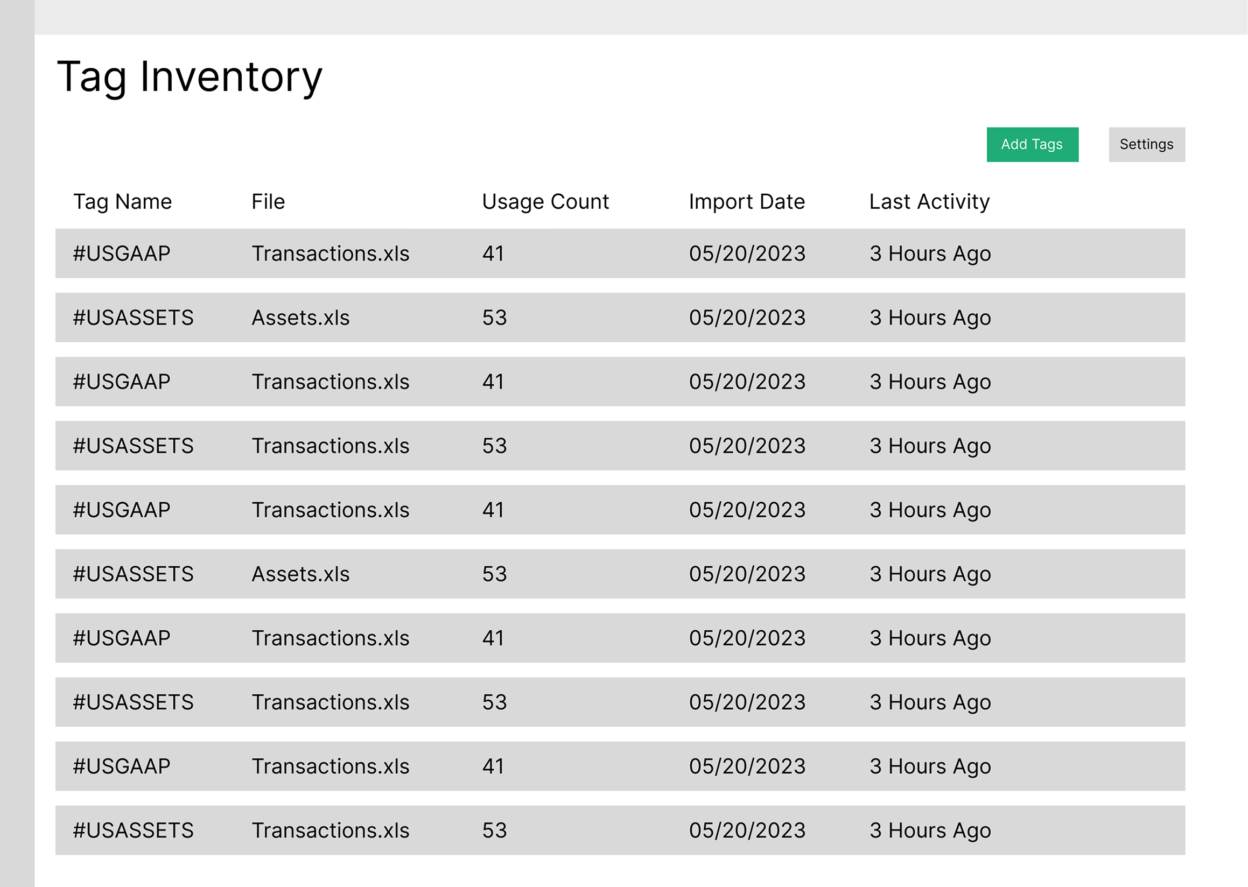Click Assets.xls in the second row
This screenshot has width=1248, height=887.
click(x=300, y=318)
